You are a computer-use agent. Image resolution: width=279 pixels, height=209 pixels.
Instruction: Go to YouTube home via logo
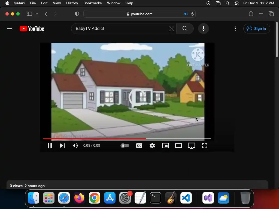pyautogui.click(x=32, y=29)
